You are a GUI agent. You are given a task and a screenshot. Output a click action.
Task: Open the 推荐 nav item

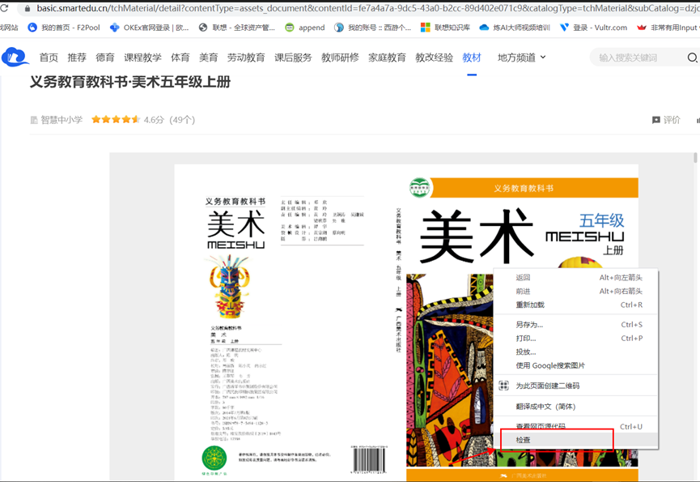point(77,58)
